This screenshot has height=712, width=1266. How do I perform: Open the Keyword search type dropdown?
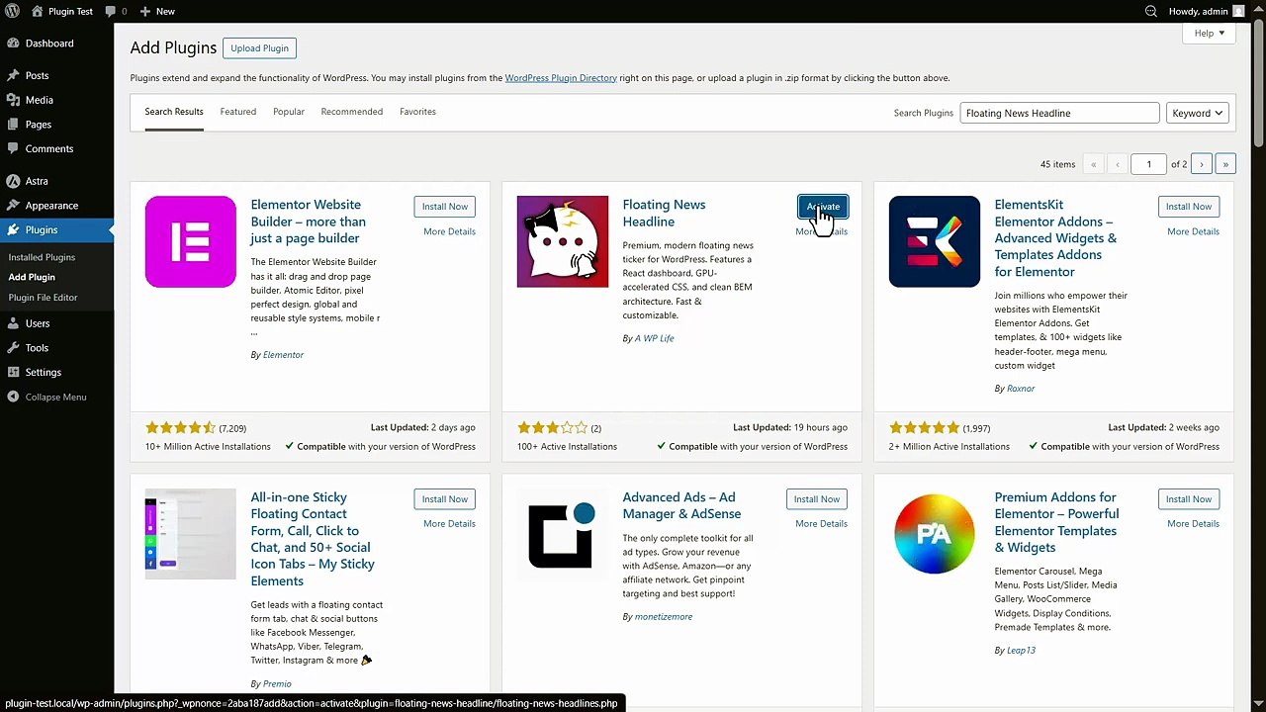click(1198, 113)
